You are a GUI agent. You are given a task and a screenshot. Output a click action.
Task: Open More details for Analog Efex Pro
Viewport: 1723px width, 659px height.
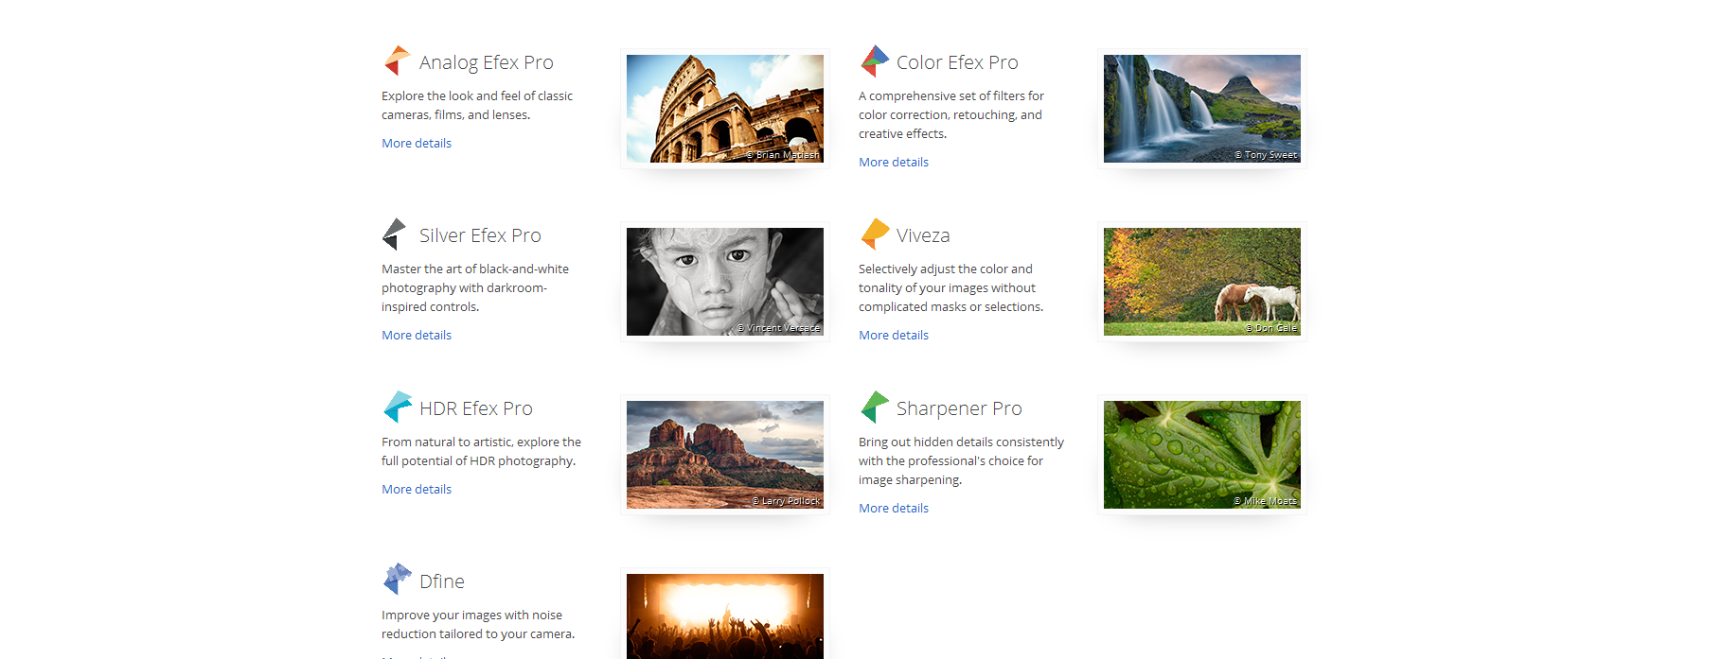pyautogui.click(x=417, y=144)
